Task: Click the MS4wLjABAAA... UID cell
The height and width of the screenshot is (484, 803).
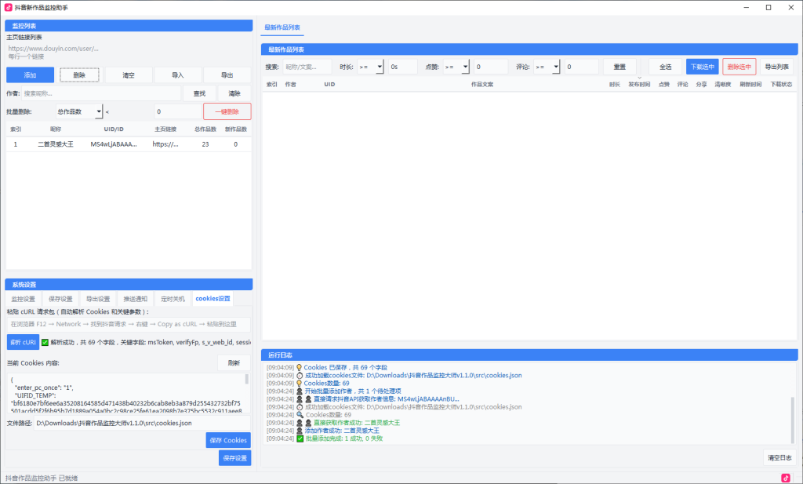Action: tap(114, 144)
